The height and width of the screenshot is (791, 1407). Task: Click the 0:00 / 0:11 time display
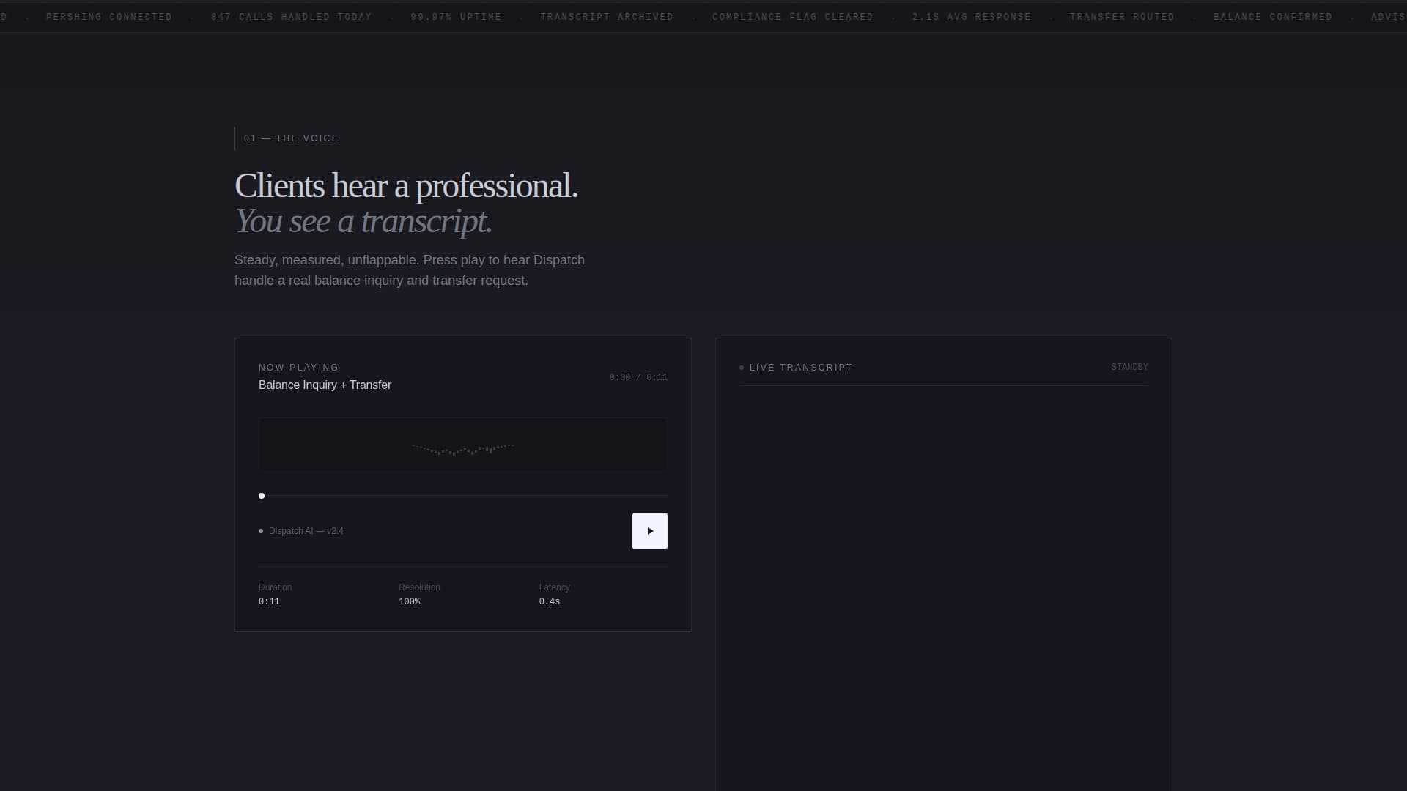(x=638, y=377)
